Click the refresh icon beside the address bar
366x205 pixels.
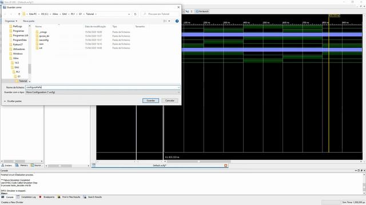click(135, 14)
